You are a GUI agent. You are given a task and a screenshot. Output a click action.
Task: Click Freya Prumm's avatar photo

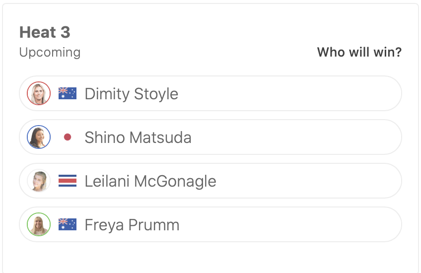pyautogui.click(x=39, y=224)
